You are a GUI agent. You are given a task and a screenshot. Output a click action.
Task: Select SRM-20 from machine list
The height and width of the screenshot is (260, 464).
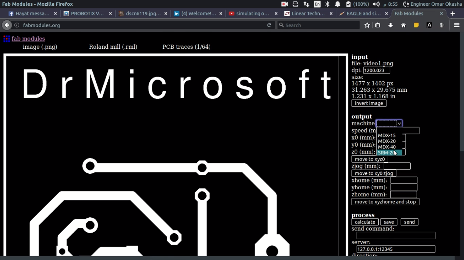pos(390,153)
